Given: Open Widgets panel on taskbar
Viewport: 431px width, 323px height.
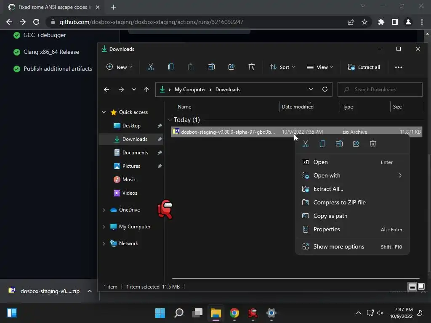Looking at the screenshot, I should point(11,313).
